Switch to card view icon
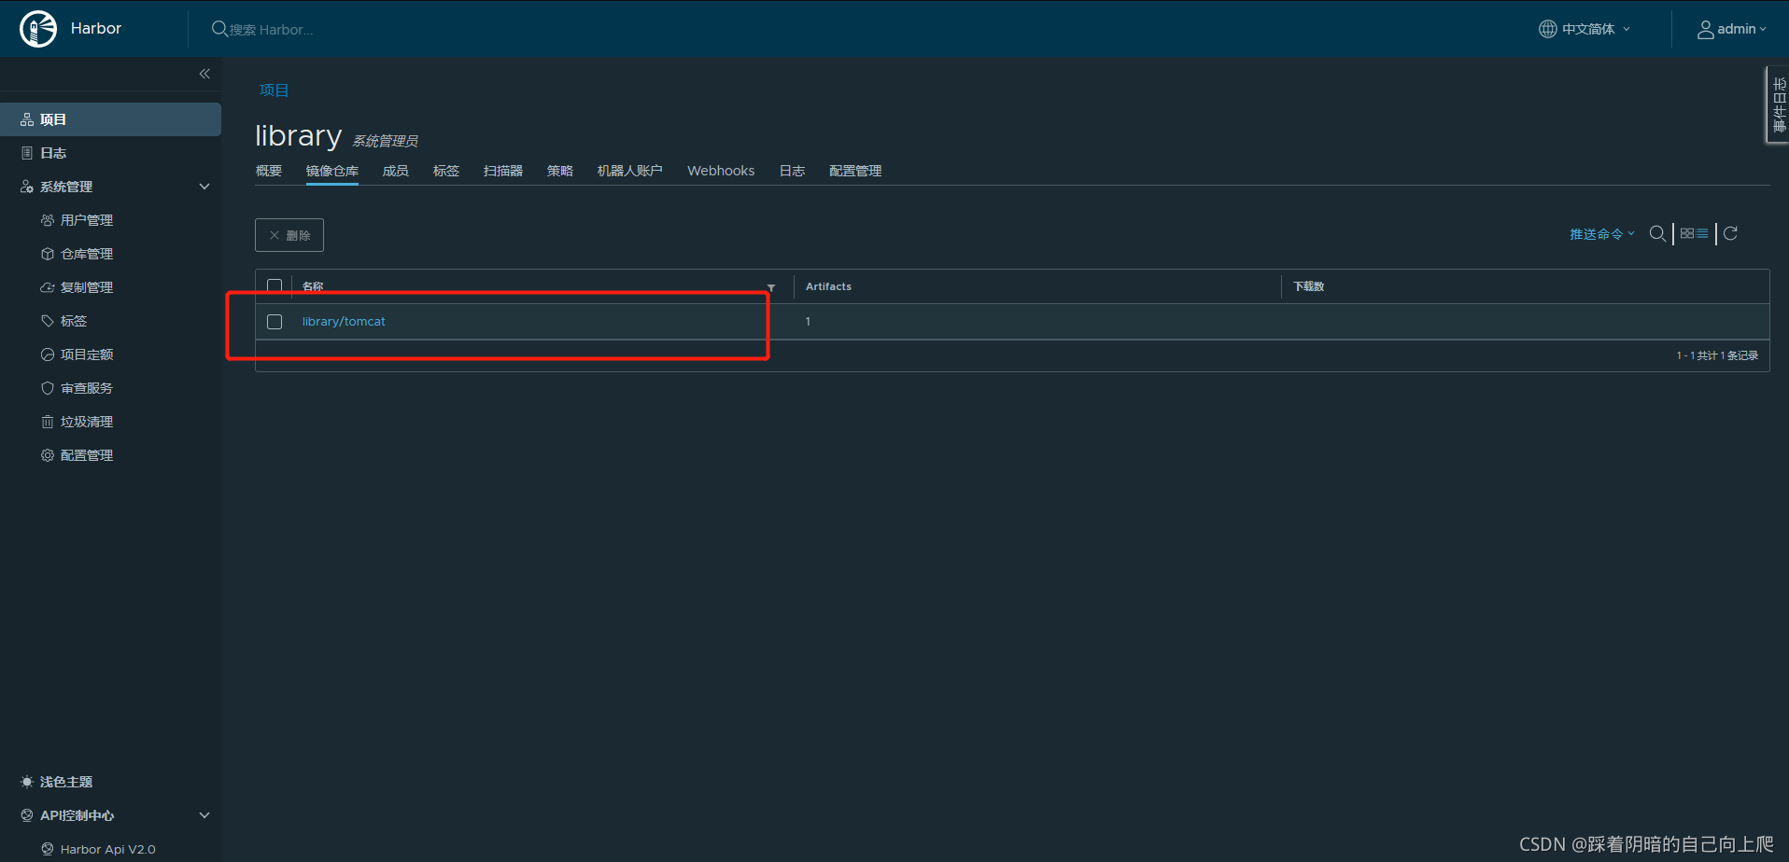Screen dimensions: 1789x862 click(1687, 233)
